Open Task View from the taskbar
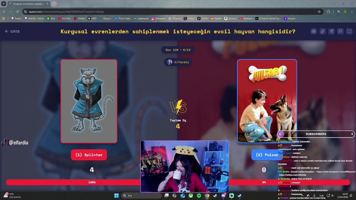The image size is (356, 200). (166, 196)
